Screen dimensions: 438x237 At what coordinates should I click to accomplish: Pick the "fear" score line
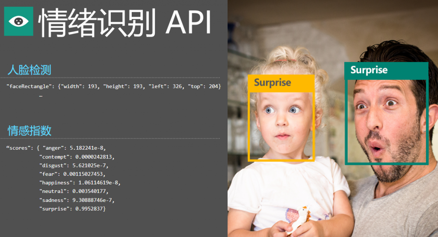click(72, 174)
